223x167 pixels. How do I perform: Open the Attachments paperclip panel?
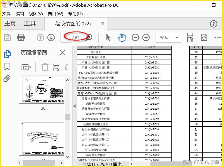pyautogui.click(x=7, y=79)
